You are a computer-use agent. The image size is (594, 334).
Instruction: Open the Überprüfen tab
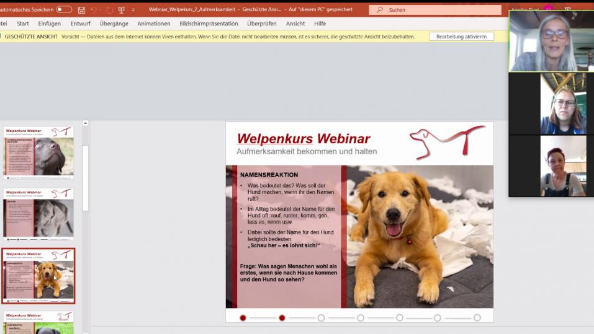point(262,24)
